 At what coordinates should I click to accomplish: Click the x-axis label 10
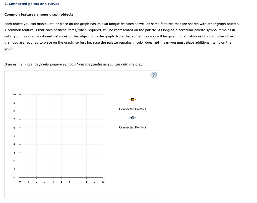pos(103,182)
